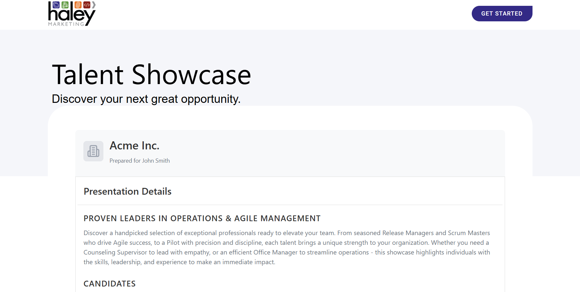Click the orange fingerprint icon in the logo

[78, 5]
